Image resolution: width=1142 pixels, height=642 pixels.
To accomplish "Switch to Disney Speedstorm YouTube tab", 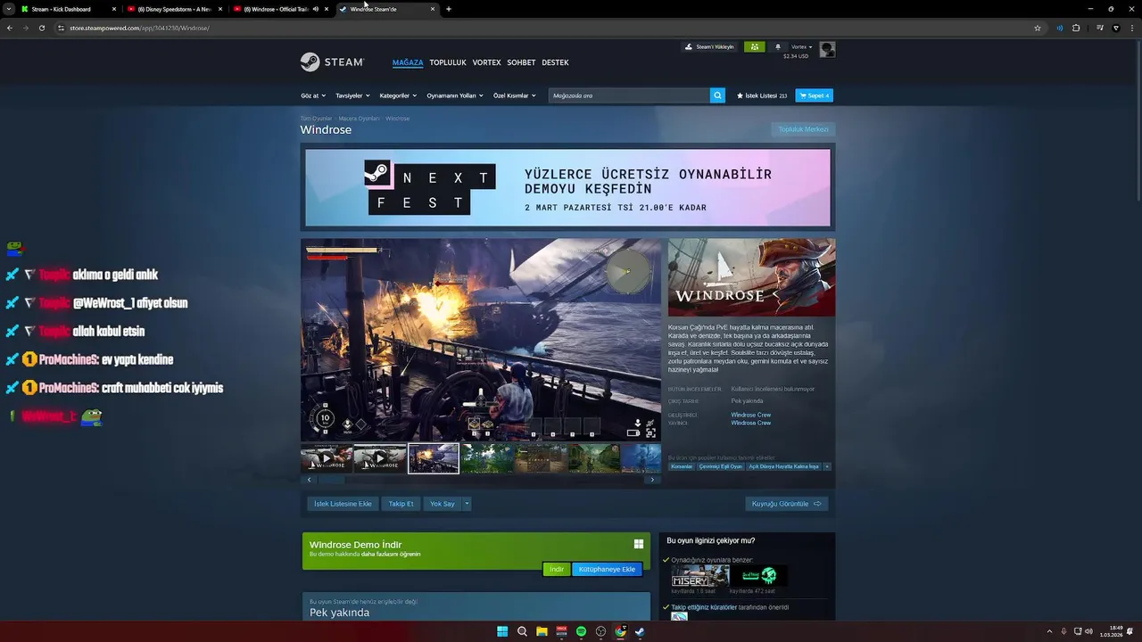I will click(x=174, y=9).
